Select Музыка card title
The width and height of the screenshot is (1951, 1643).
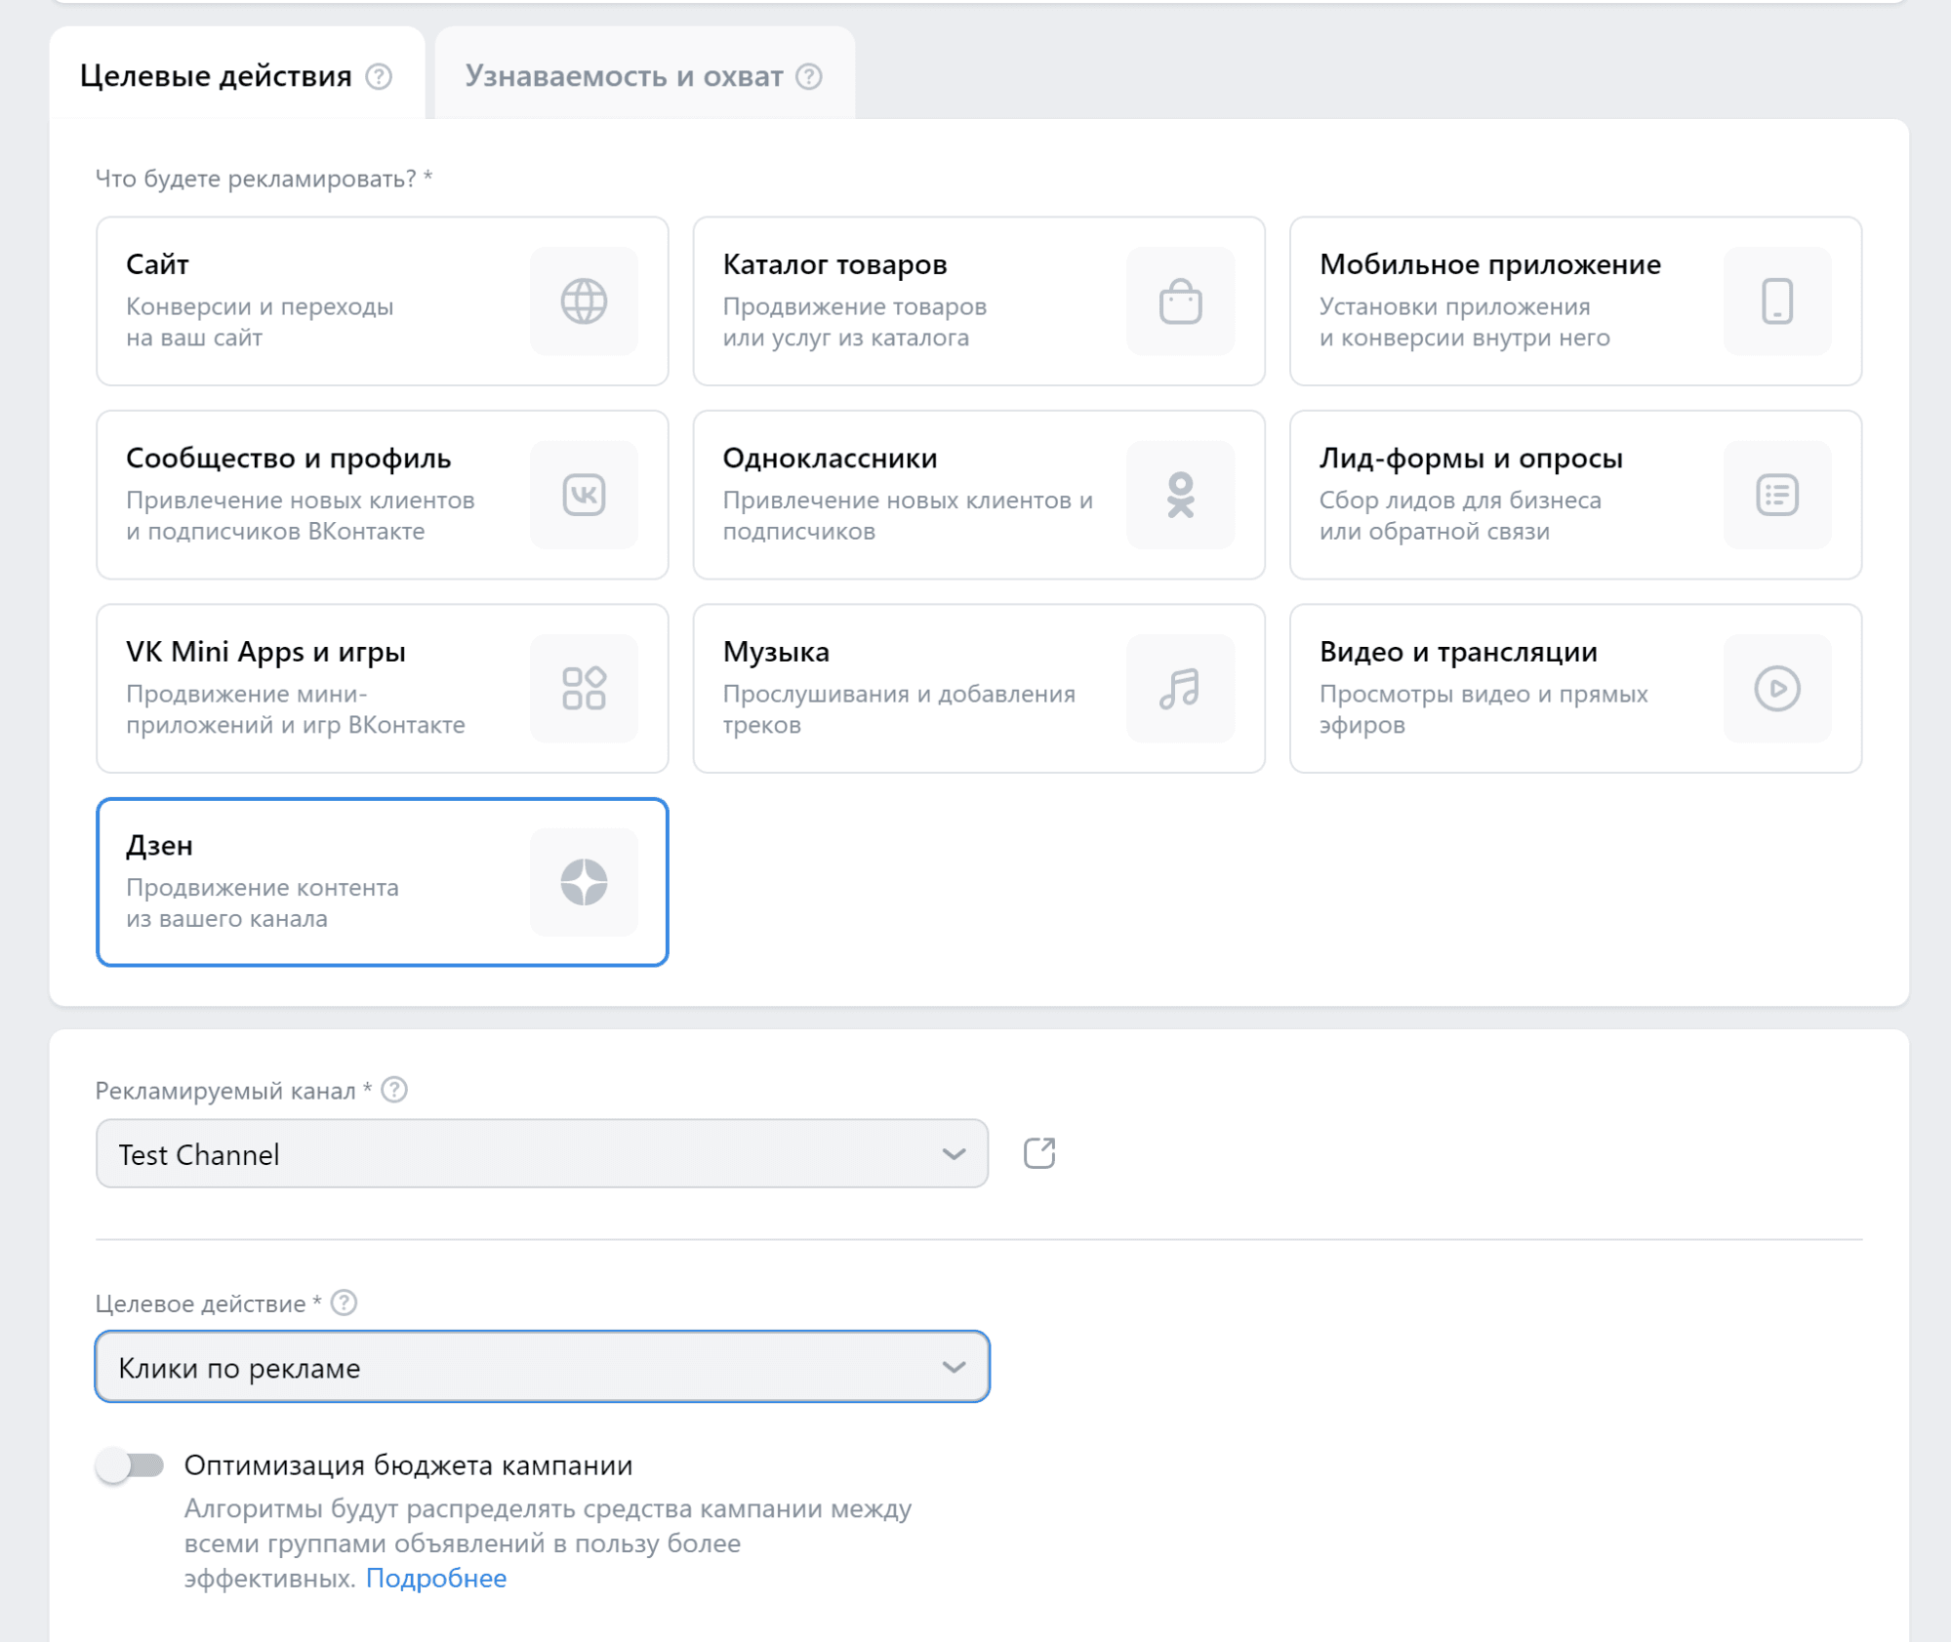[776, 652]
